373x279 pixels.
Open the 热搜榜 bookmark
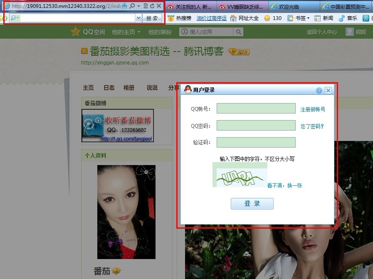[183, 18]
